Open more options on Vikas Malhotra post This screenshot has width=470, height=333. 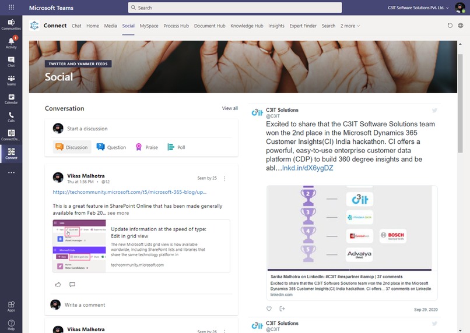click(225, 178)
